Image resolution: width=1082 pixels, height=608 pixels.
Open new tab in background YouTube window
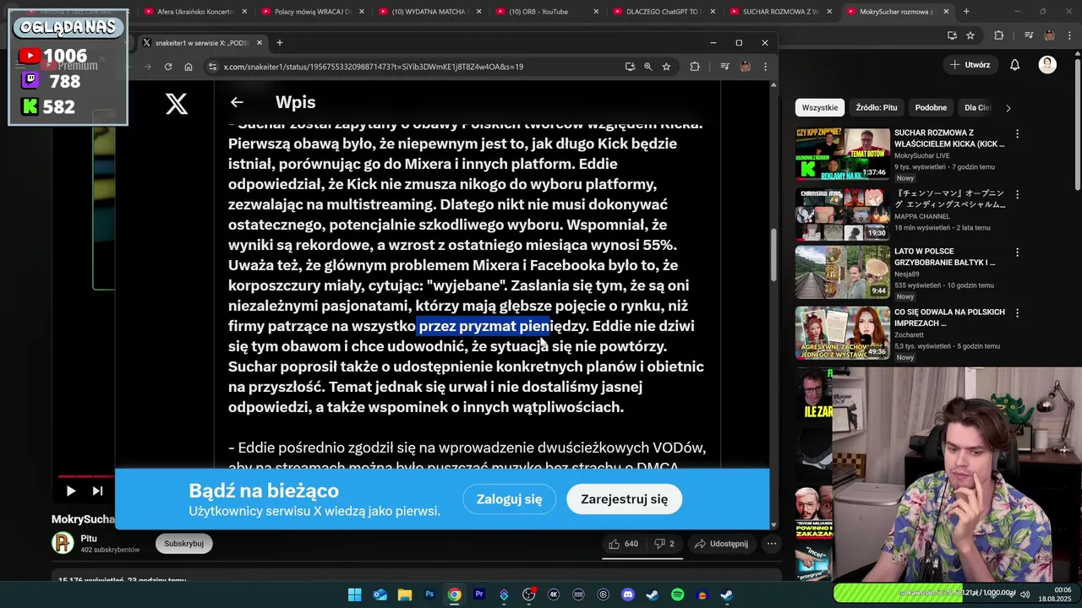966,12
